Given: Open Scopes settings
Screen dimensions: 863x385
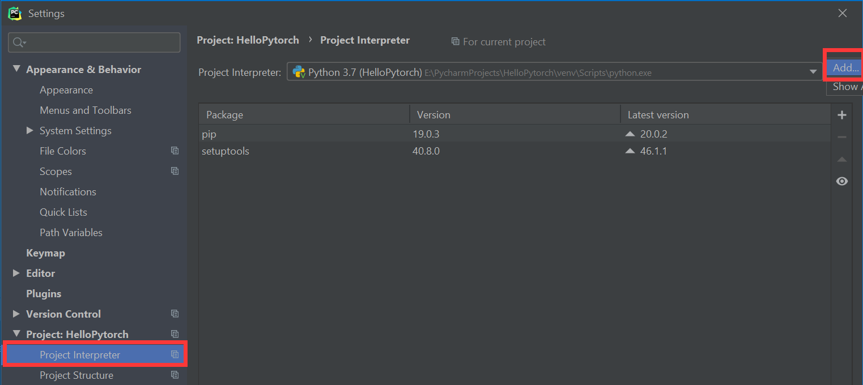Looking at the screenshot, I should 56,172.
